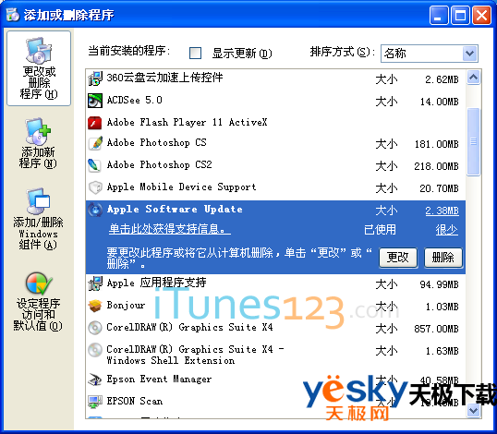
Task: Maximize the 添加或删除程序 window
Action: 460,15
